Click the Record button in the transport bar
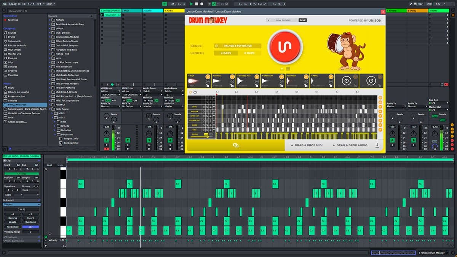The image size is (457, 257). pyautogui.click(x=201, y=4)
